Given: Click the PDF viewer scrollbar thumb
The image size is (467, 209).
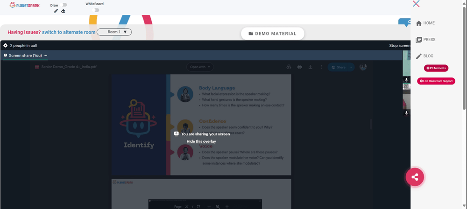Looking at the screenshot, I should (371, 124).
